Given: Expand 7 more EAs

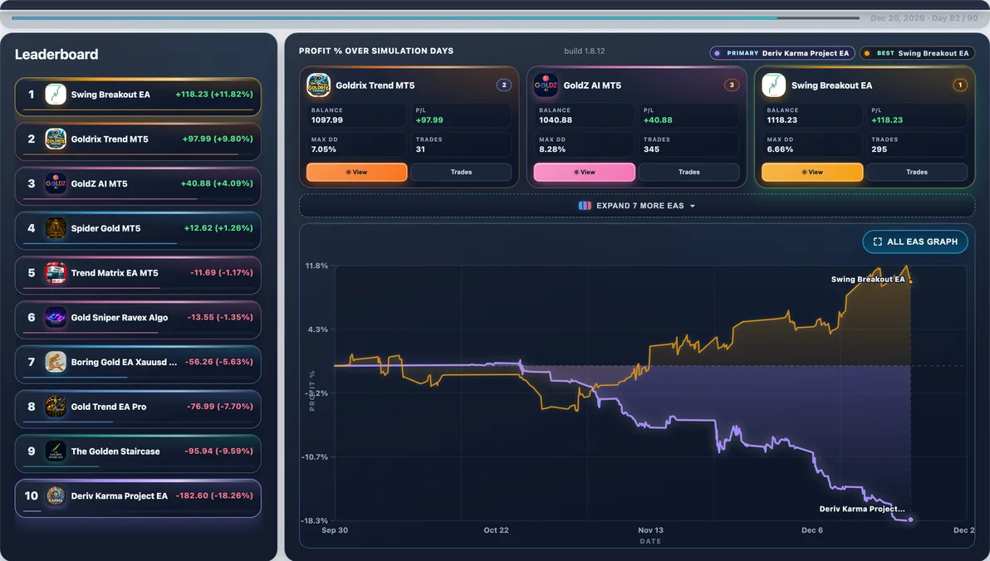Looking at the screenshot, I should 637,206.
